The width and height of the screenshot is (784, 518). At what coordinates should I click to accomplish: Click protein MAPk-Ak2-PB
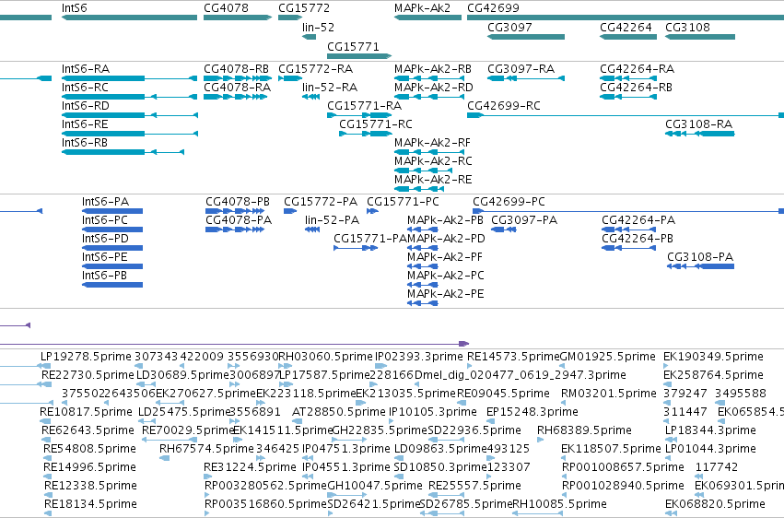[445, 220]
